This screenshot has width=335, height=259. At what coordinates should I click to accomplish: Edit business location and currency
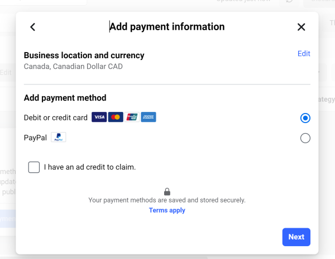(304, 54)
